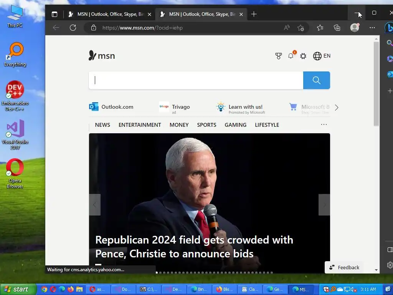Expand more quick links with the chevron arrow
This screenshot has width=393, height=295.
(x=336, y=108)
